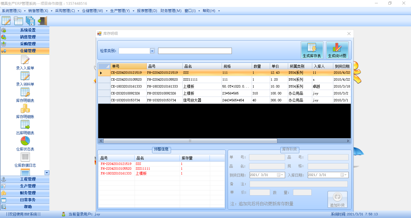Select row CK-1032010153734

coord(225,100)
